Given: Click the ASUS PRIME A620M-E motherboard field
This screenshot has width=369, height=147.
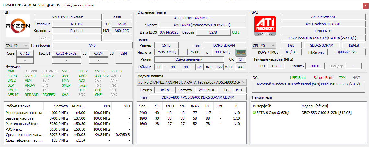Looking at the screenshot, I should pos(191,18).
